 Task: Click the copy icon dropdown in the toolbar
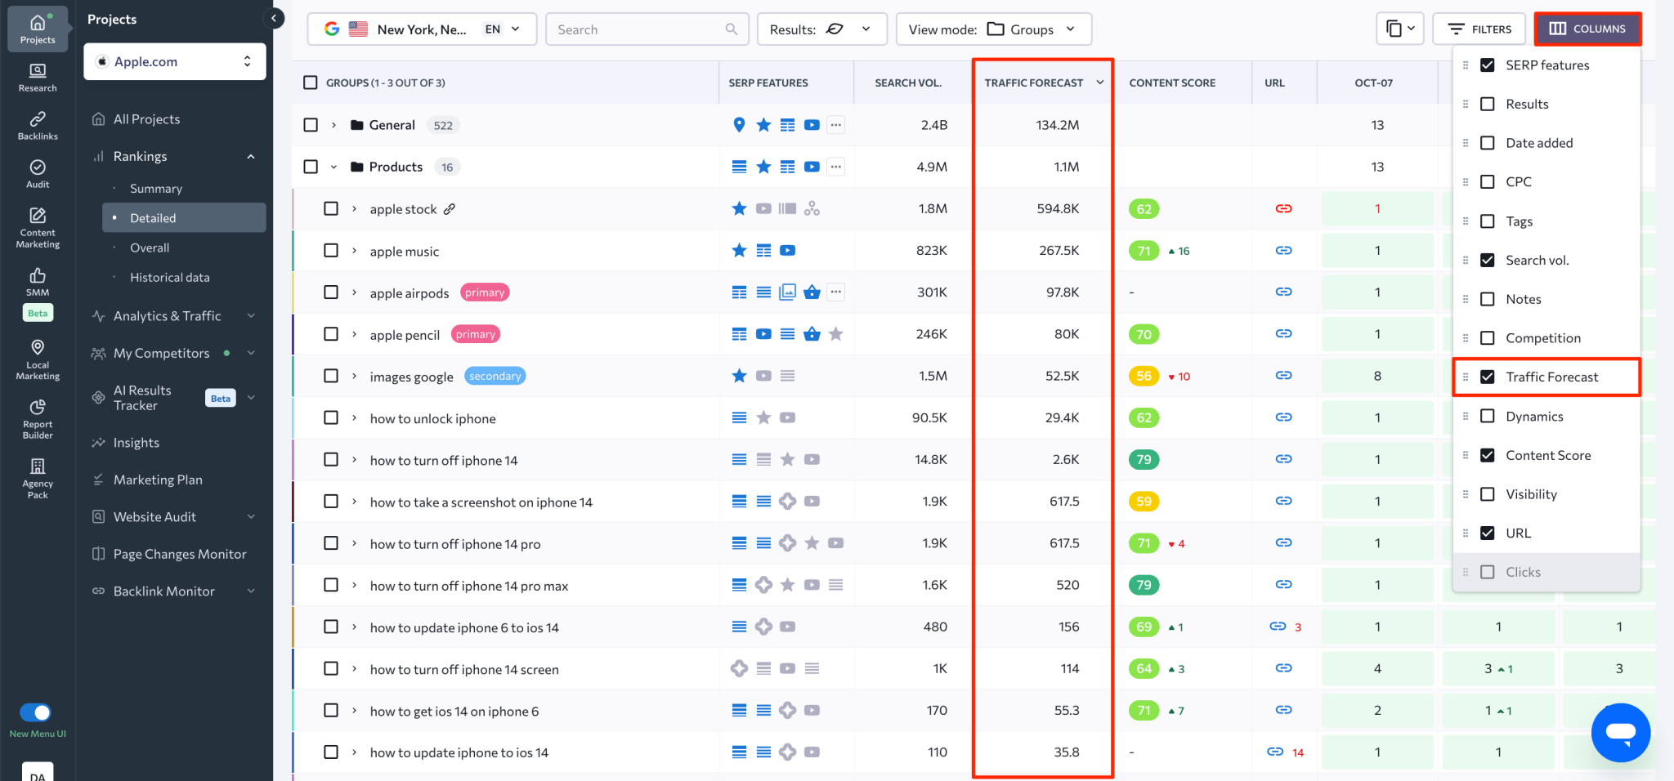pos(1400,29)
